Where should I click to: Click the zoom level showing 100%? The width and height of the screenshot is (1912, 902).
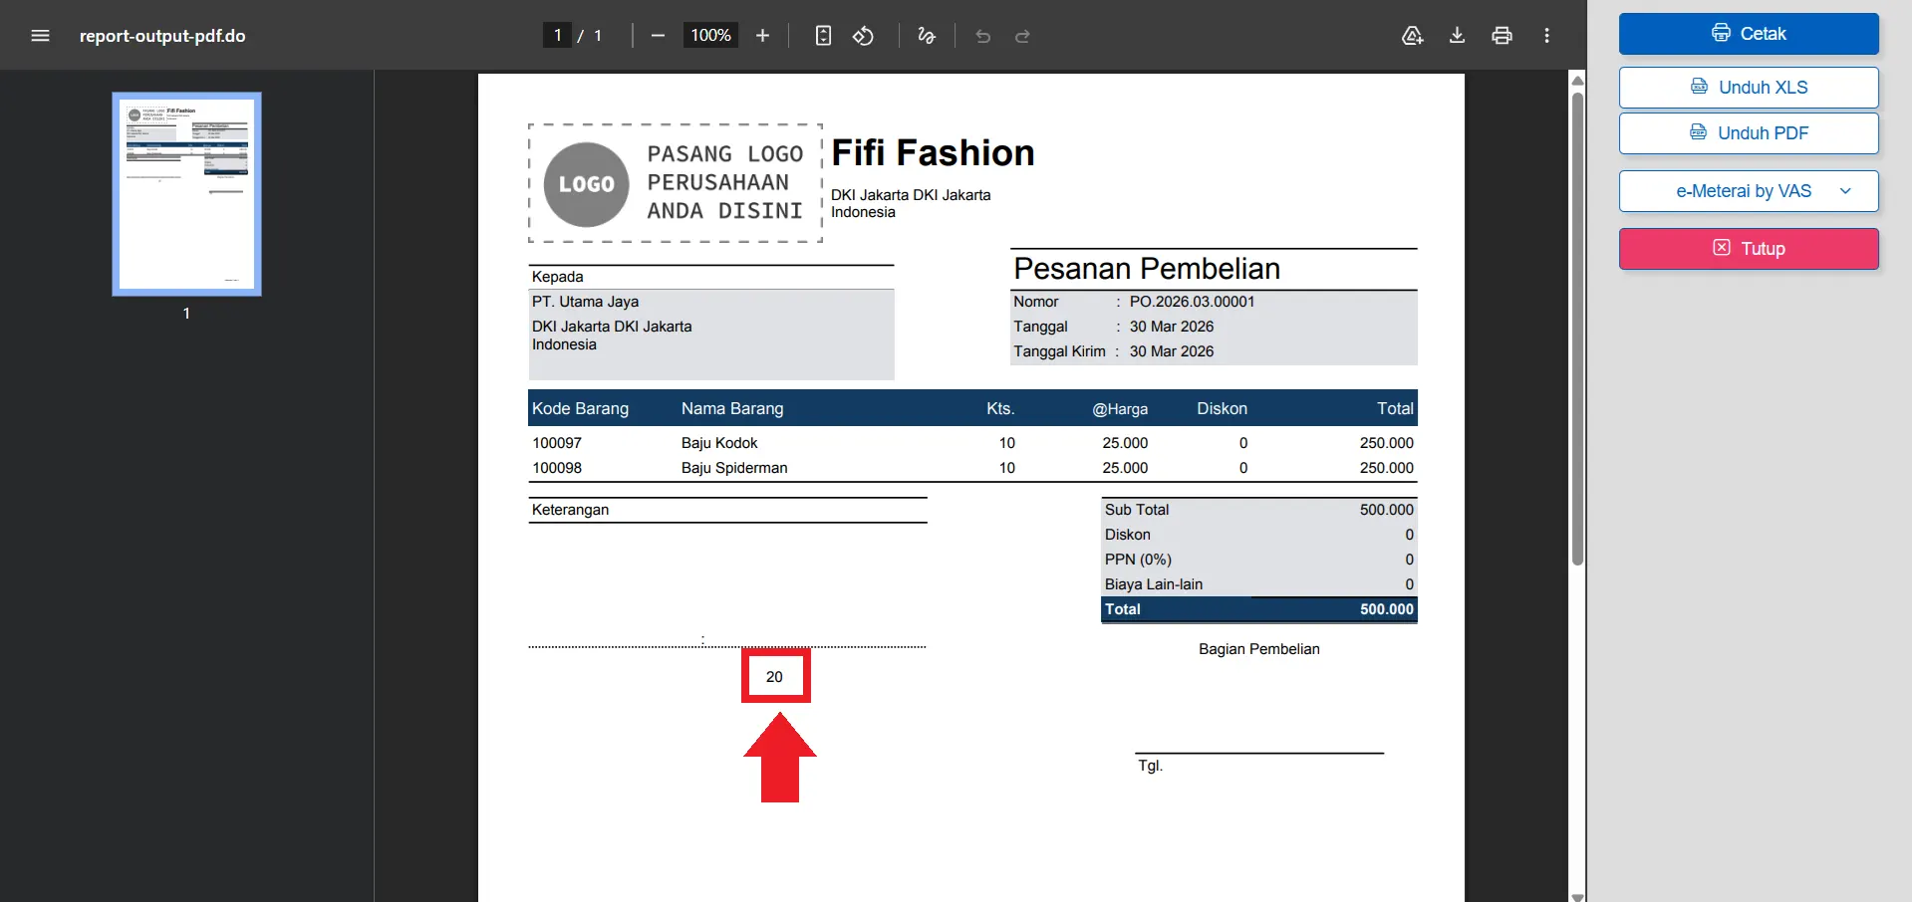(709, 35)
